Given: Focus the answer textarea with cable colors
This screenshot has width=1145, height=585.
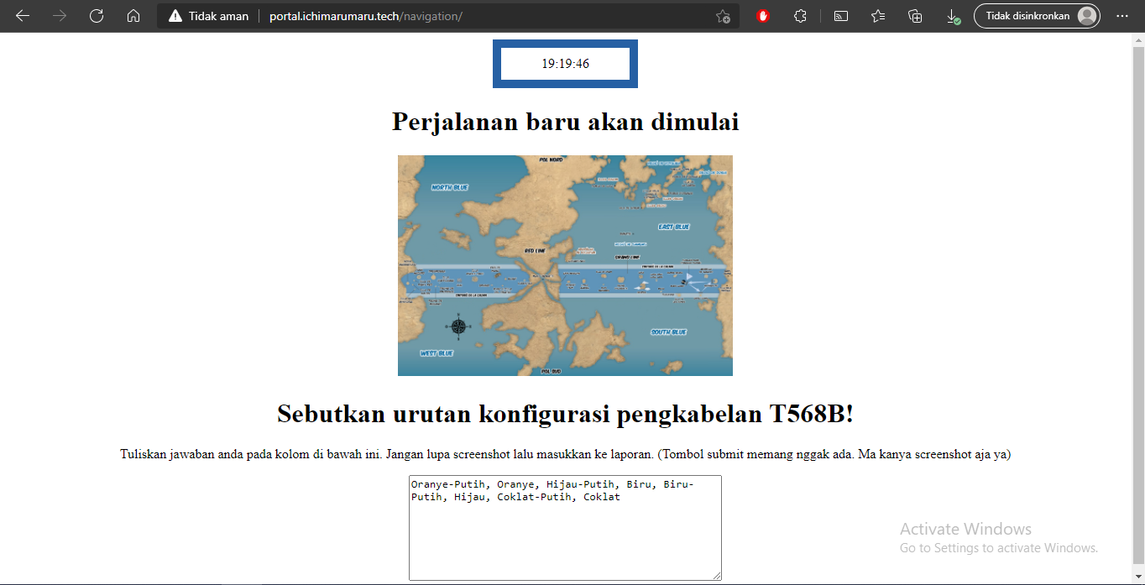Looking at the screenshot, I should coord(565,528).
